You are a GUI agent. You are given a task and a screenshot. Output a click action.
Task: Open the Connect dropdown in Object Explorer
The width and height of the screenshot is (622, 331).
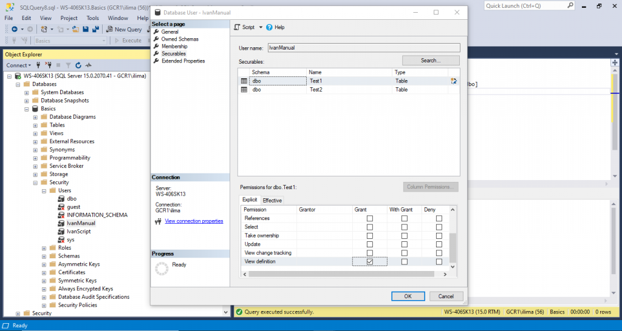tap(30, 65)
